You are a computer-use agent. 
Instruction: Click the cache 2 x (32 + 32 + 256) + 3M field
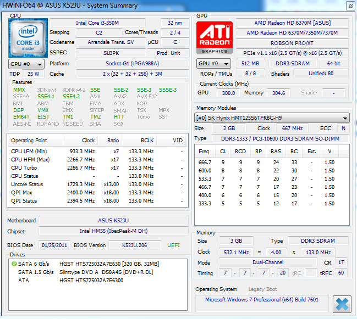(x=132, y=74)
